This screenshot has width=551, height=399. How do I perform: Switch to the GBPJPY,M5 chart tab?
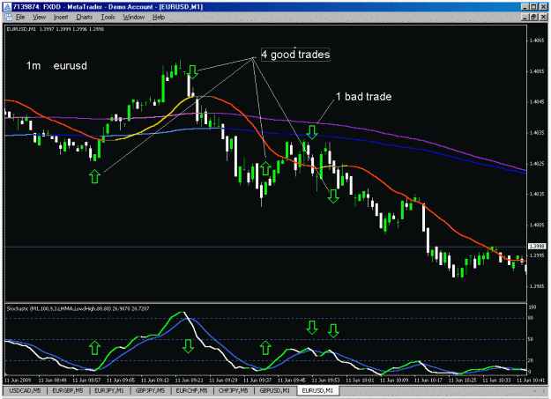151,390
